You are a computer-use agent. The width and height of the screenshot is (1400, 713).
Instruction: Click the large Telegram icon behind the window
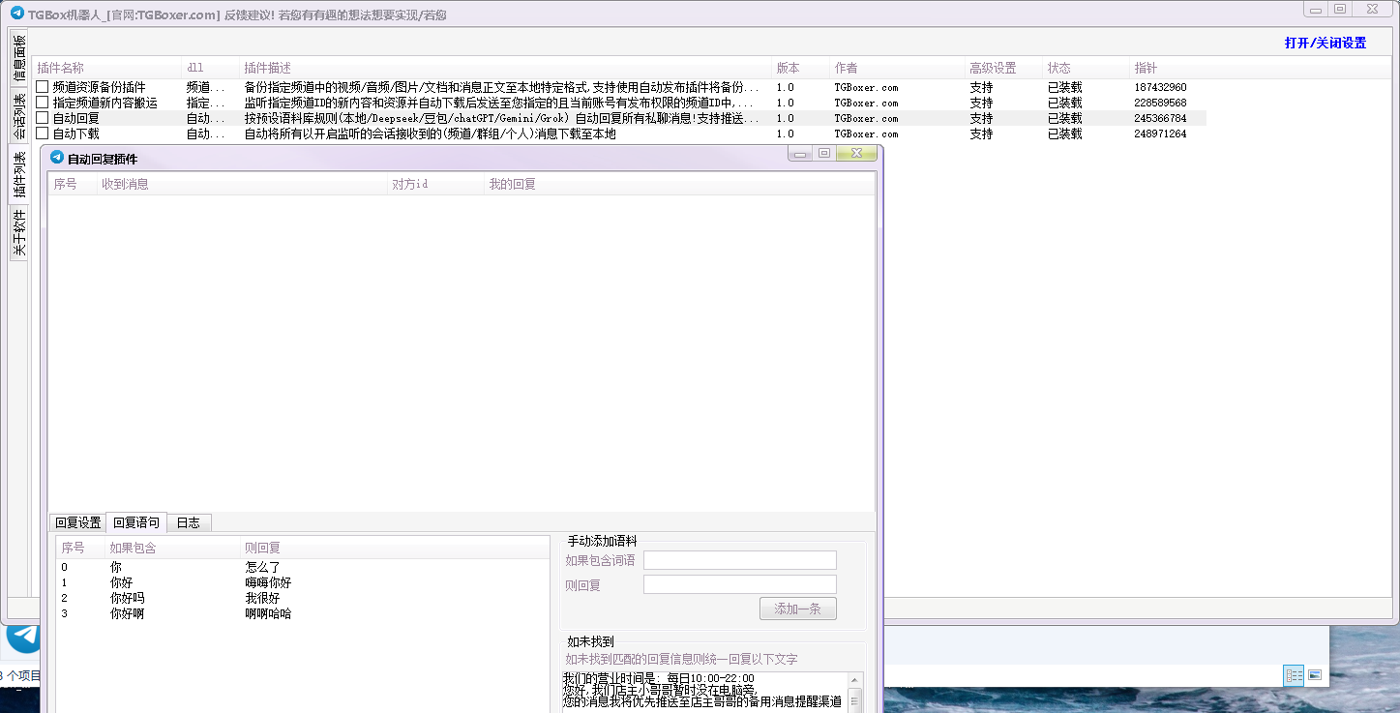tap(23, 639)
